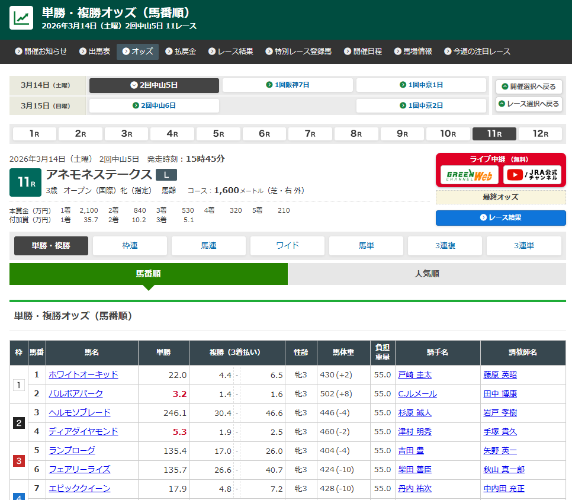The image size is (572, 500).
Task: Click the blue レース結果 button
Action: [500, 217]
